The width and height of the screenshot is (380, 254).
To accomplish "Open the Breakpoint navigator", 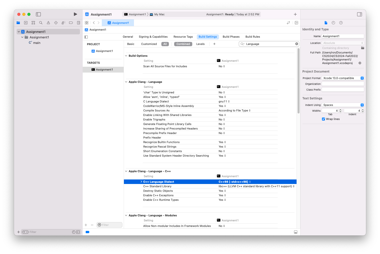I will [71, 23].
